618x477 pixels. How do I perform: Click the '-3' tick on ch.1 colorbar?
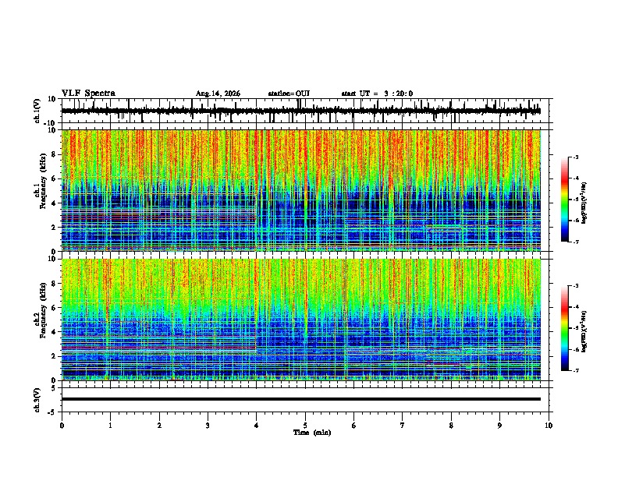coord(575,157)
